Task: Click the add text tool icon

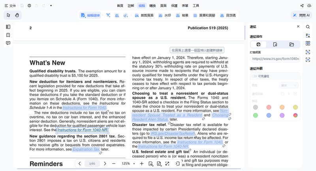Action: click(x=108, y=15)
